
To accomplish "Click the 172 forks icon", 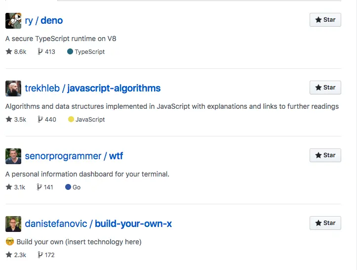I will (x=40, y=255).
